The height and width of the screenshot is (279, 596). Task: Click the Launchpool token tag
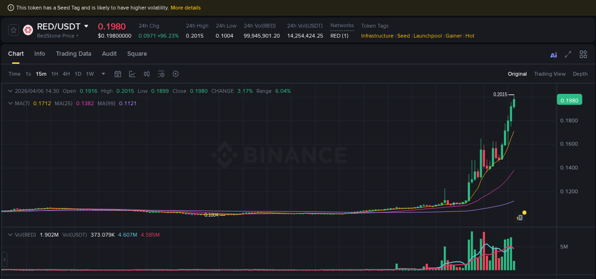428,36
